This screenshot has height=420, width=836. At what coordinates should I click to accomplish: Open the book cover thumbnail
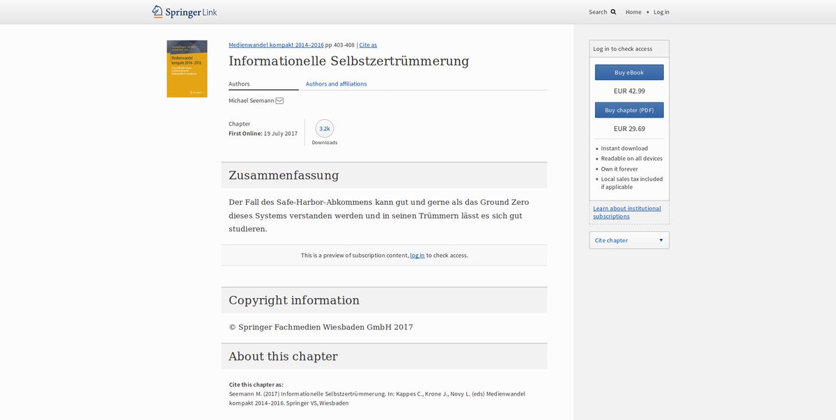pos(187,68)
